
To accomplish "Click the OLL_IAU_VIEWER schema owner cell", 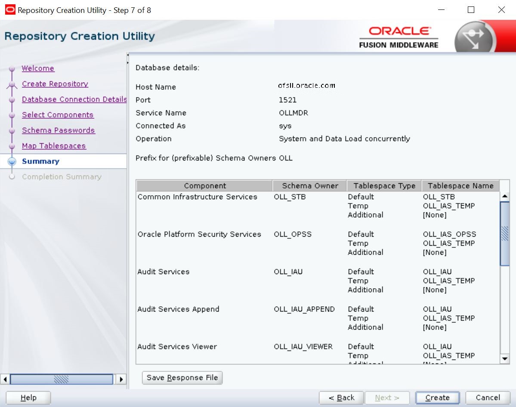I will coord(303,346).
